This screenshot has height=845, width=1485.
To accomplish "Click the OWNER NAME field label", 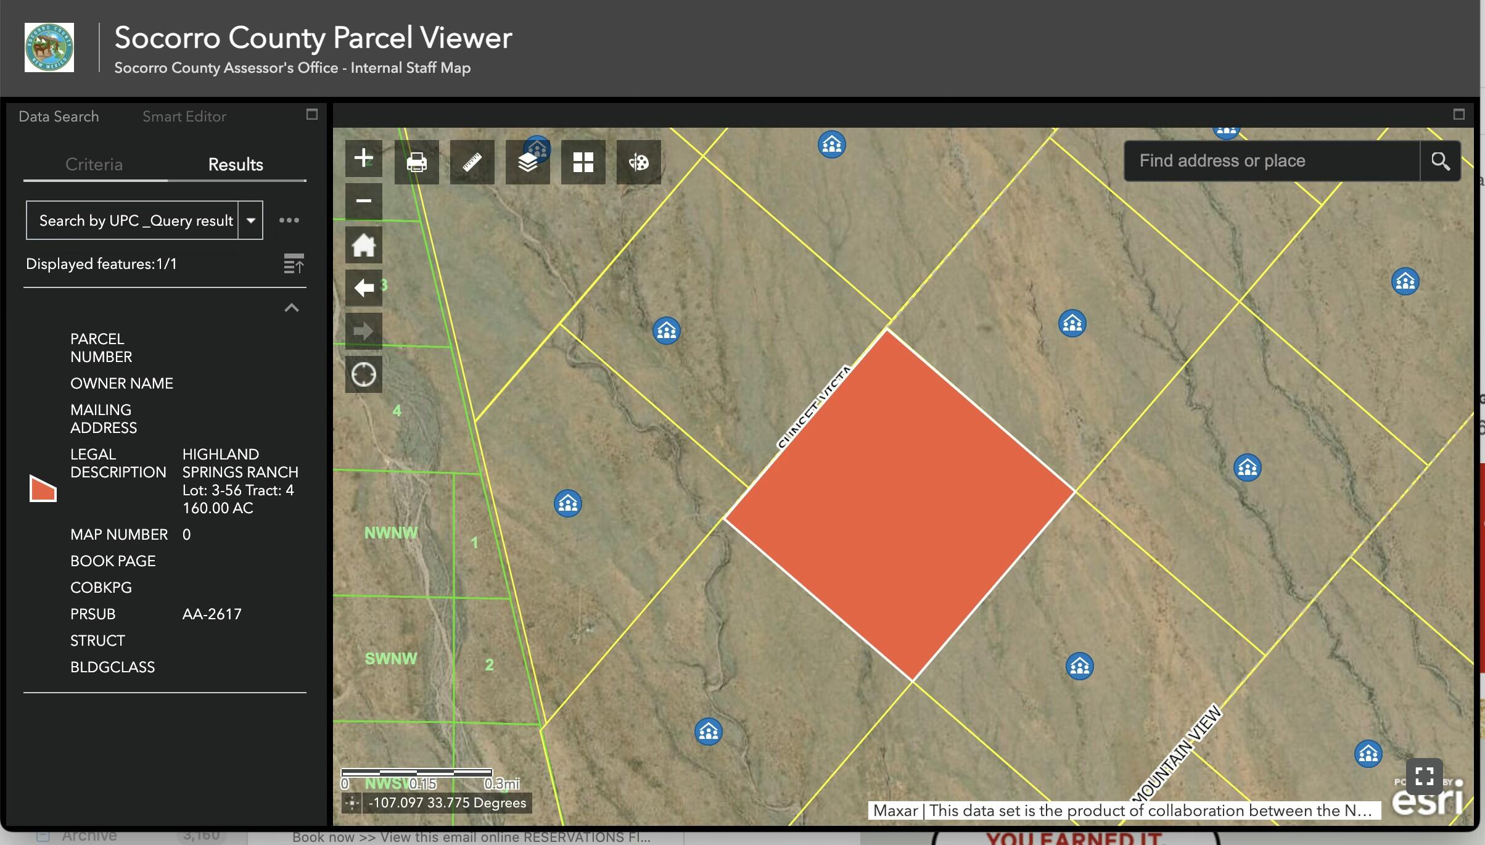I will pyautogui.click(x=122, y=384).
